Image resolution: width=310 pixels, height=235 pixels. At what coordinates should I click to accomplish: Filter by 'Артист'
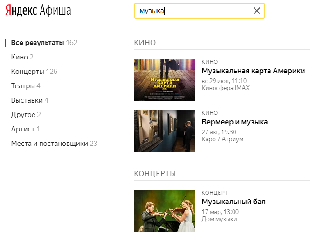click(22, 129)
